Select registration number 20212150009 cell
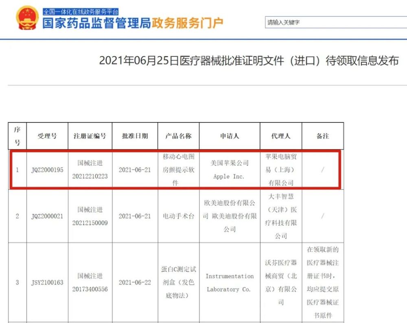Screen dimensions: 407x323 [x=90, y=216]
